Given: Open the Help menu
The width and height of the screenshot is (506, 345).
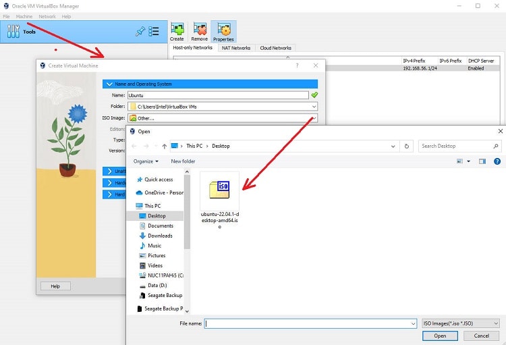Looking at the screenshot, I should point(67,16).
